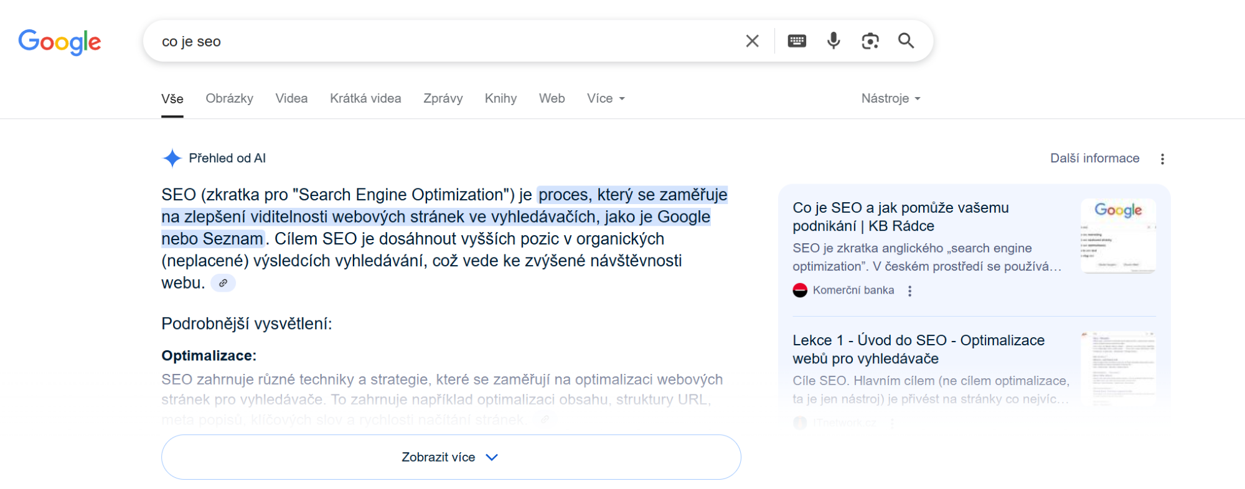This screenshot has height=489, width=1245.
Task: Click the thumbnail of the Lekce 1 result
Action: tap(1118, 368)
